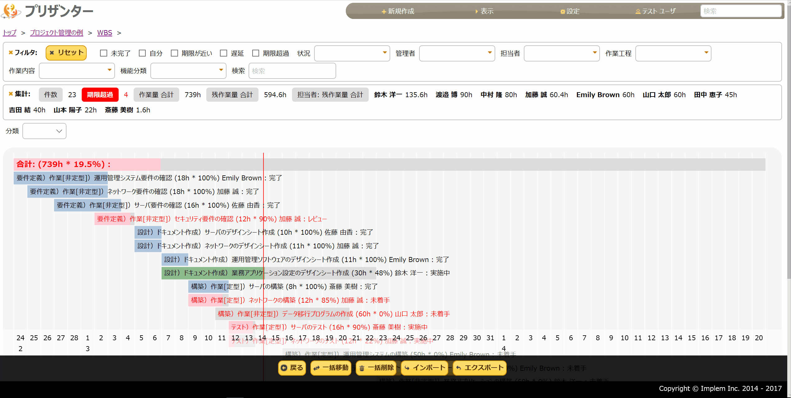Open the 作業内容 dropdown

(x=77, y=71)
